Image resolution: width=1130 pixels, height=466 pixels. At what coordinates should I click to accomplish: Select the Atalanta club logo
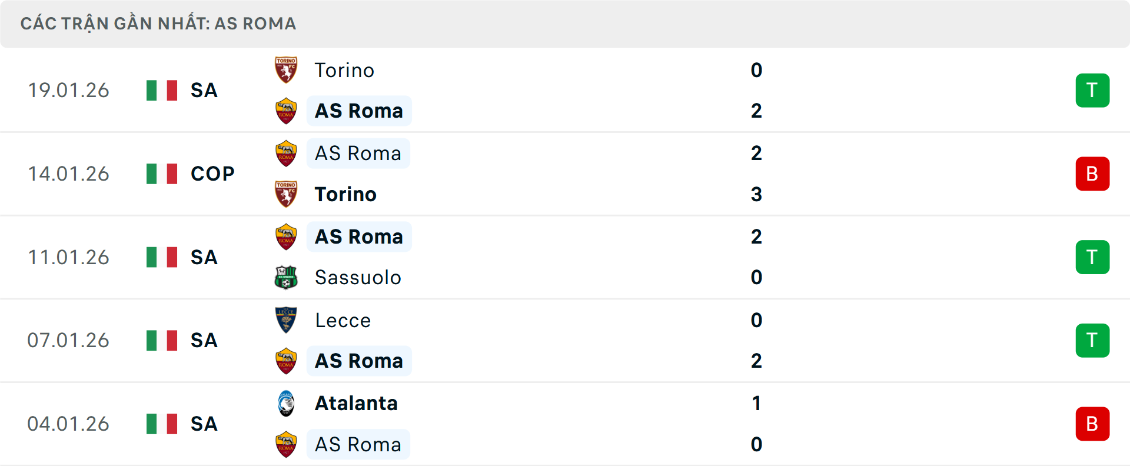286,403
